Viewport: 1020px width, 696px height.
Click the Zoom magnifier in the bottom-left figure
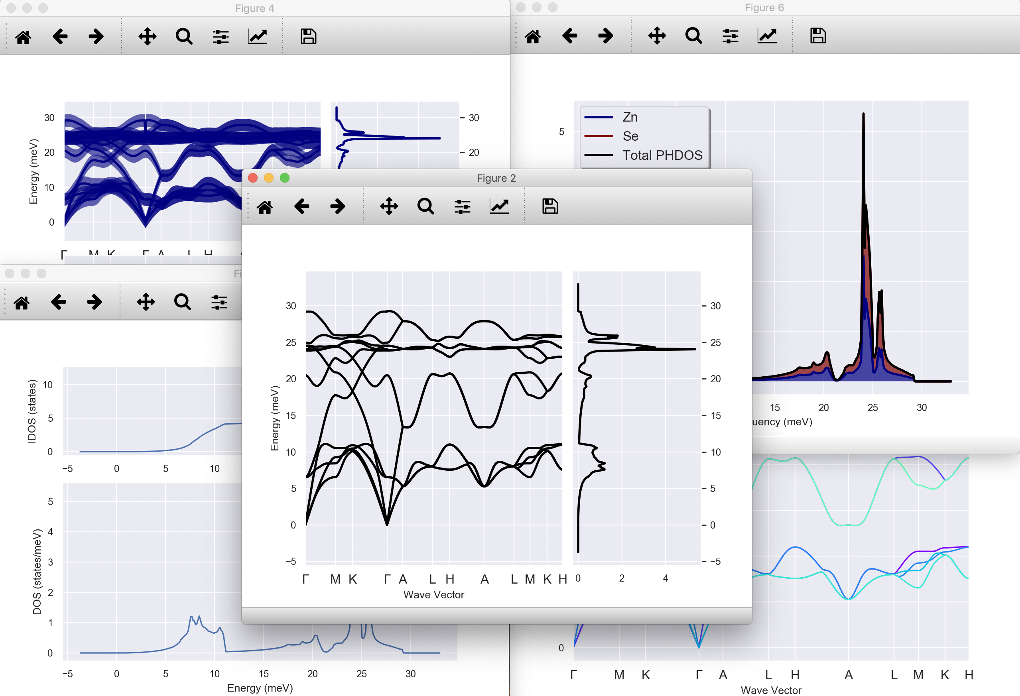tap(182, 302)
